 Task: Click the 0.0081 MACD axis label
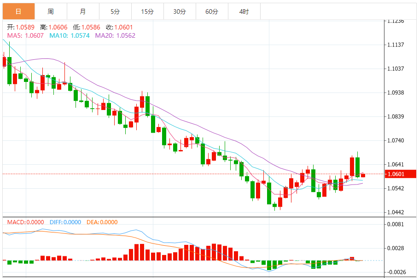click(396, 224)
